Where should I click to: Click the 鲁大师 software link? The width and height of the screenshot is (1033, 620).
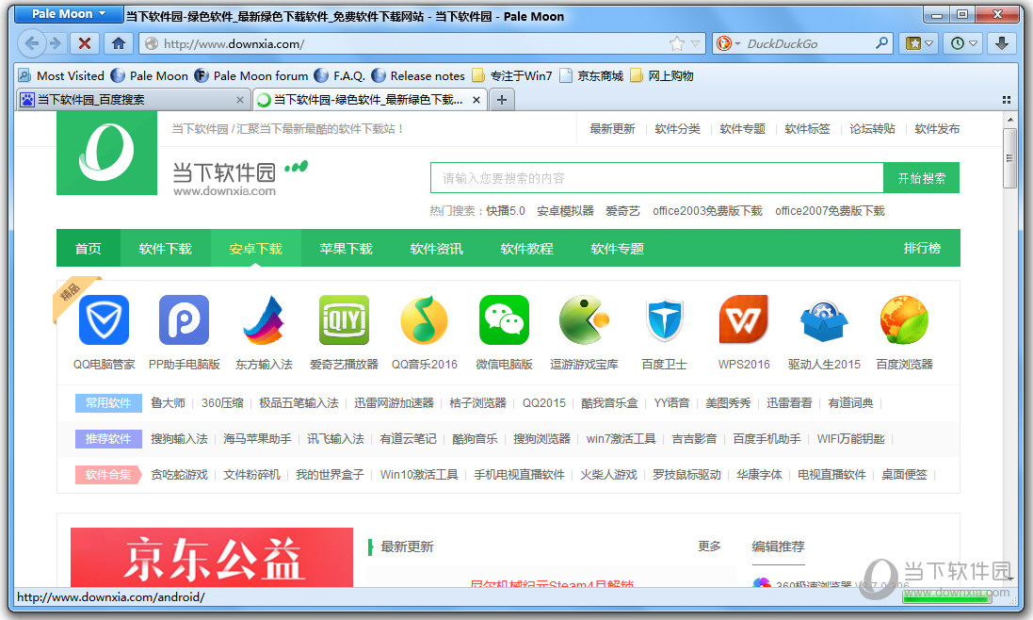point(168,402)
